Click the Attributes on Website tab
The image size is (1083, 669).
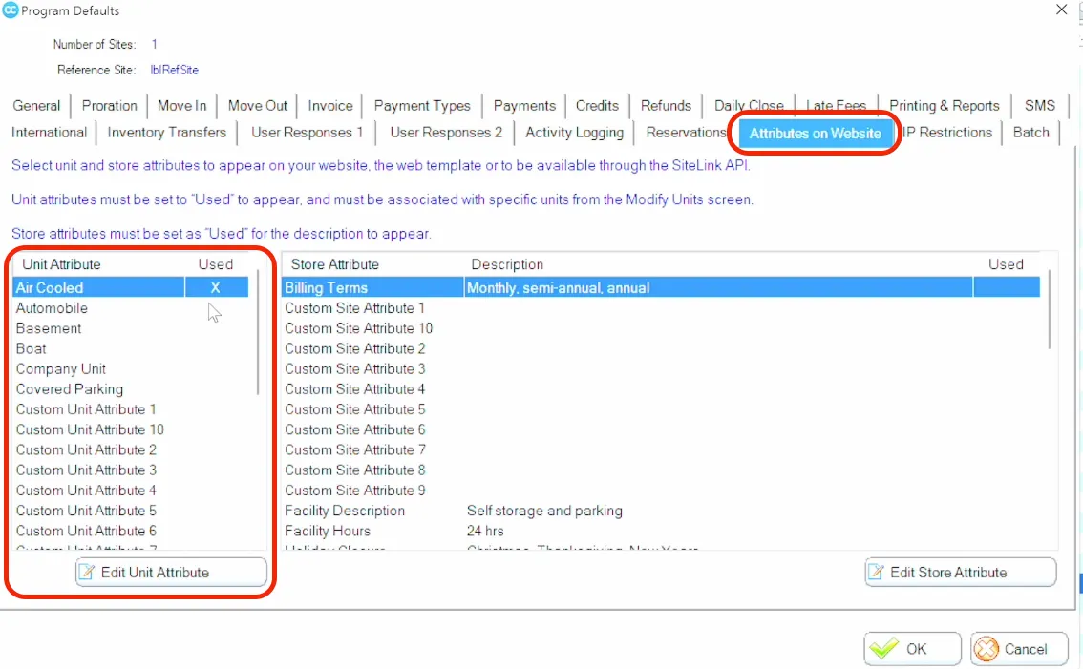click(815, 134)
